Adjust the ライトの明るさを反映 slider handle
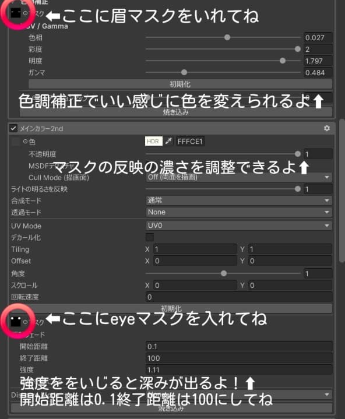Viewport: 345px width, 419px height. (x=297, y=189)
